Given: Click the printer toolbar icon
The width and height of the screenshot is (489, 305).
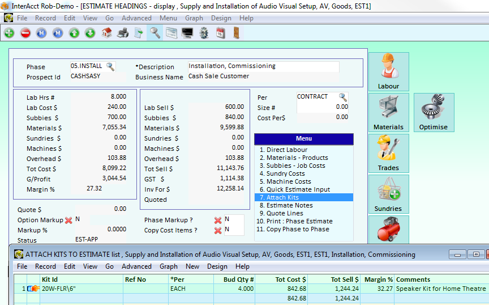Looking at the screenshot, I should pyautogui.click(x=123, y=33).
